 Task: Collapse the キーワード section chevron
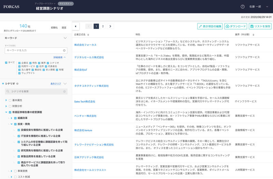(65, 38)
